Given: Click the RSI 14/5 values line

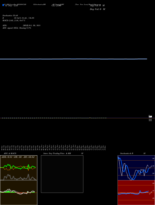Looking at the screenshot, I should tap(18, 18).
